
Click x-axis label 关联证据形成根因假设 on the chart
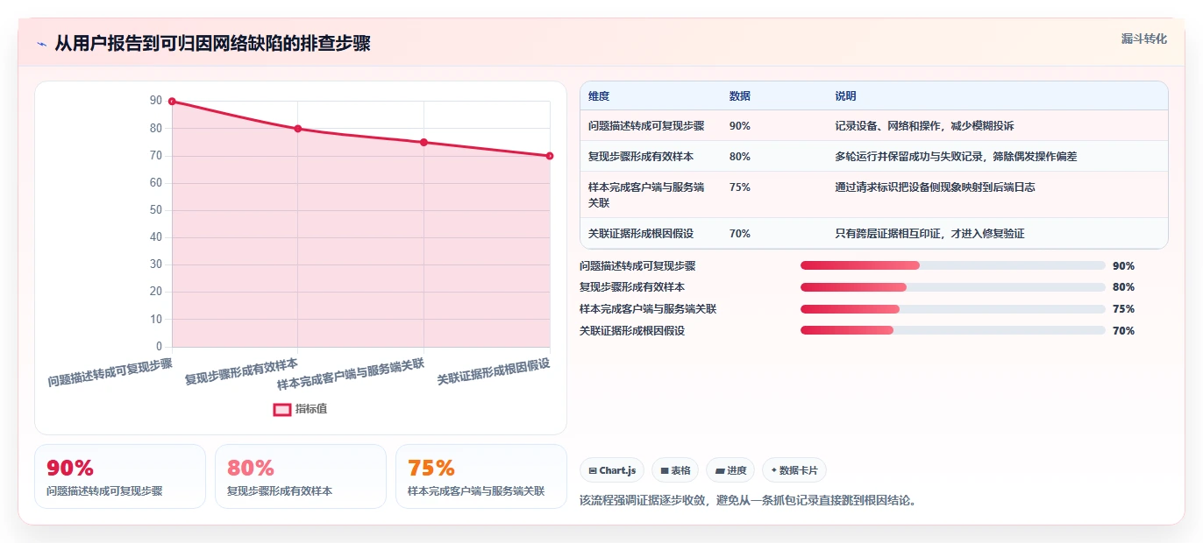point(494,372)
